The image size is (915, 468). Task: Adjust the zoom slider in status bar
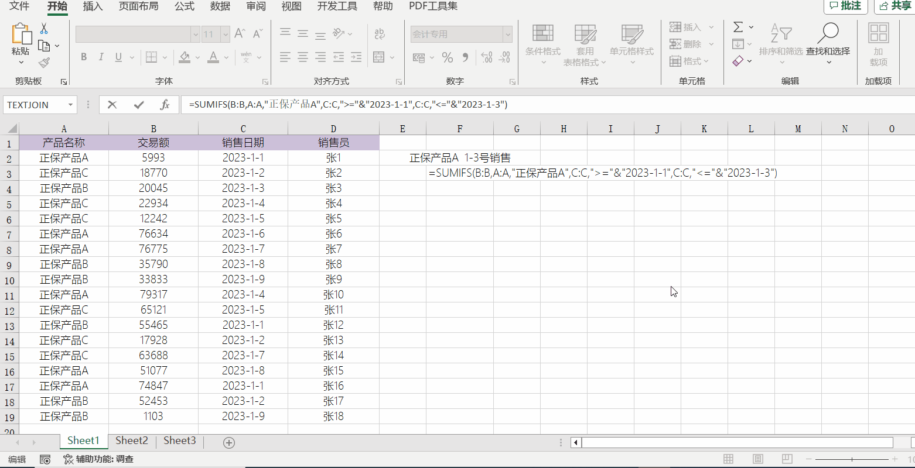tap(851, 459)
